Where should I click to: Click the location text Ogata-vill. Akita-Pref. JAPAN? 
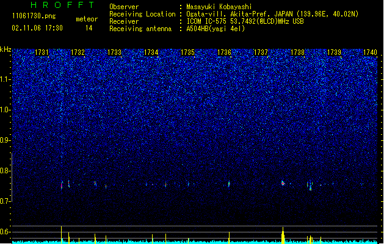pyautogui.click(x=239, y=14)
